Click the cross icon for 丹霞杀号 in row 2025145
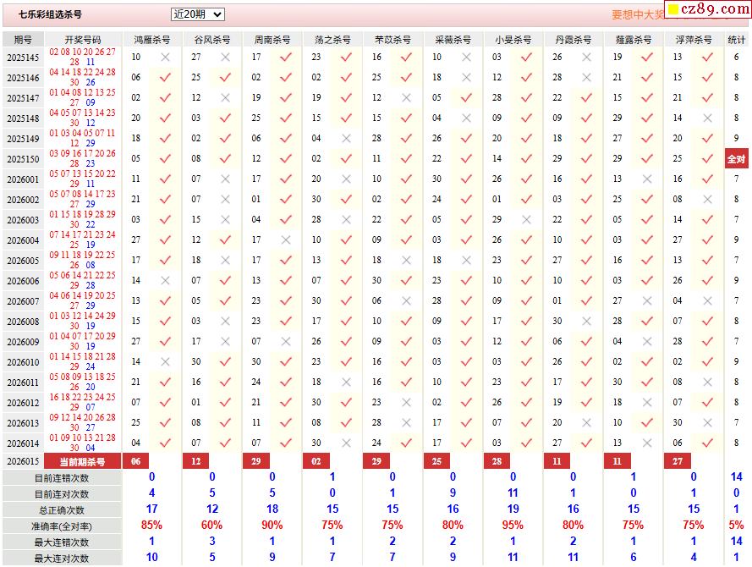752x567 pixels. click(586, 58)
